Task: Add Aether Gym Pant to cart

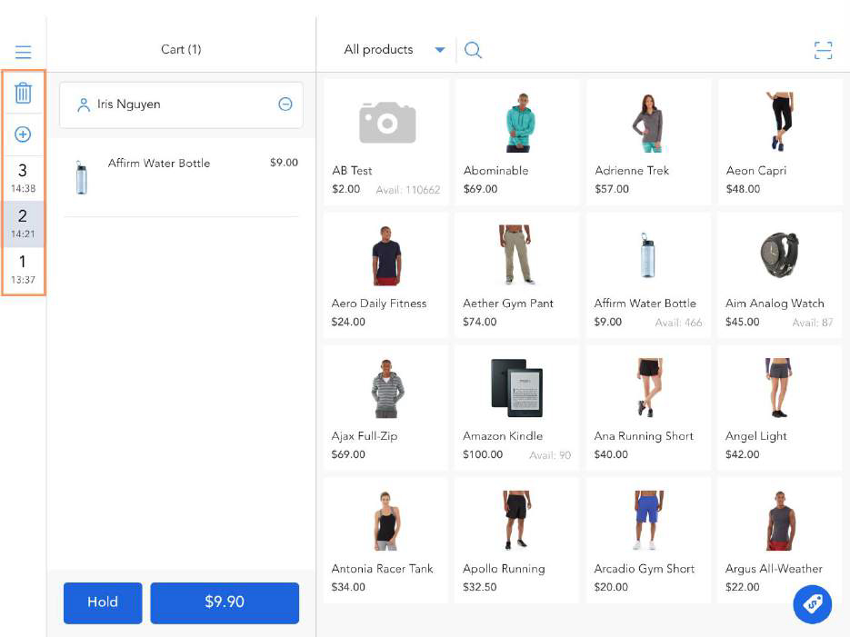Action: click(x=517, y=275)
